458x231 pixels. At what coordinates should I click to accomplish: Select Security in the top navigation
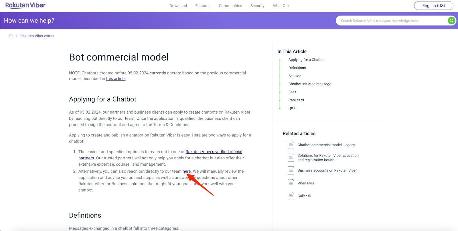point(257,6)
